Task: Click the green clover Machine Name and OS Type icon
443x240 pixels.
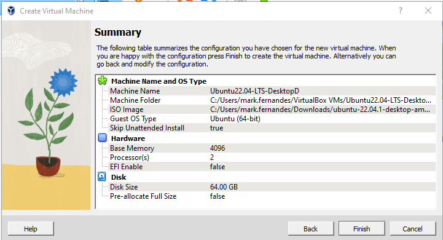Action: pyautogui.click(x=102, y=81)
